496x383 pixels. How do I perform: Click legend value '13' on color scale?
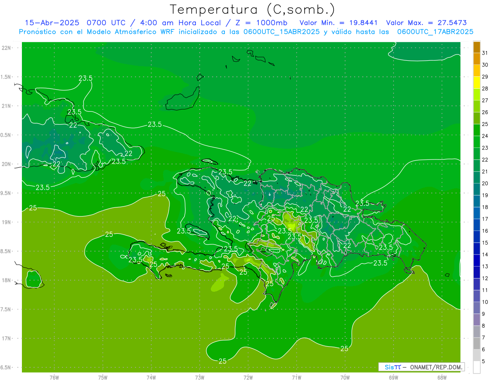click(x=485, y=266)
